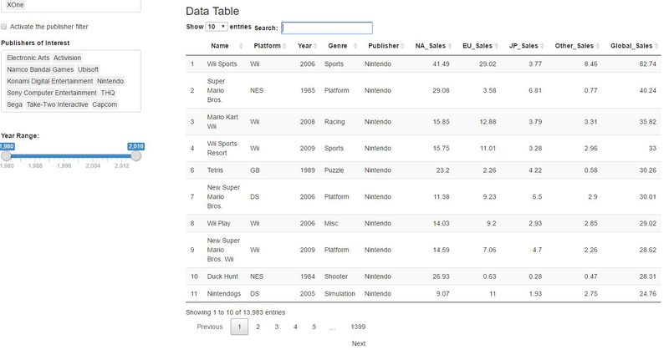Select the Konami Digital Entertainment tag
Viewport: 669px width, 350px height.
tap(49, 81)
